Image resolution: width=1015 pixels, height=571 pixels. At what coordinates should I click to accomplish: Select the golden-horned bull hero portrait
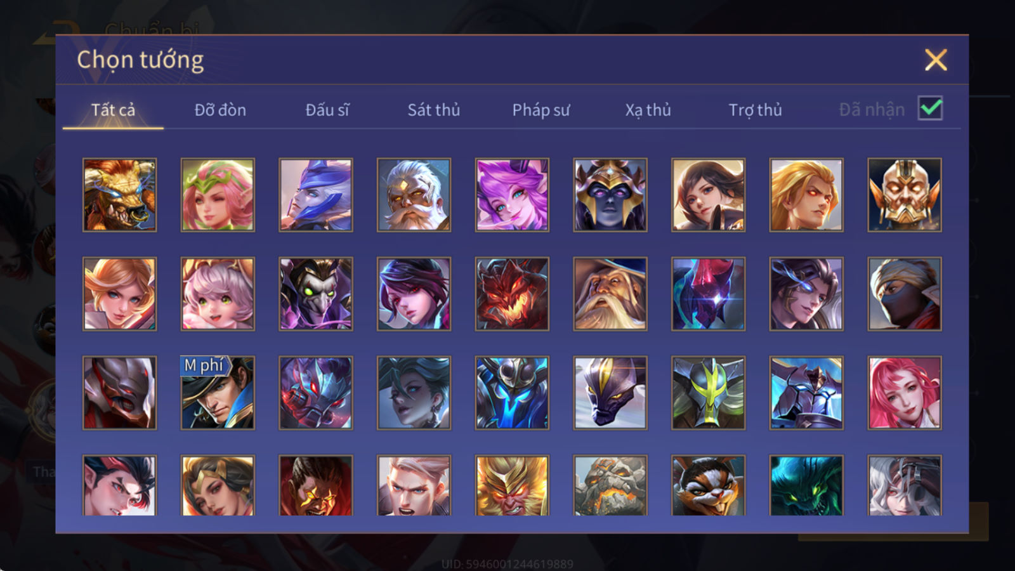119,195
